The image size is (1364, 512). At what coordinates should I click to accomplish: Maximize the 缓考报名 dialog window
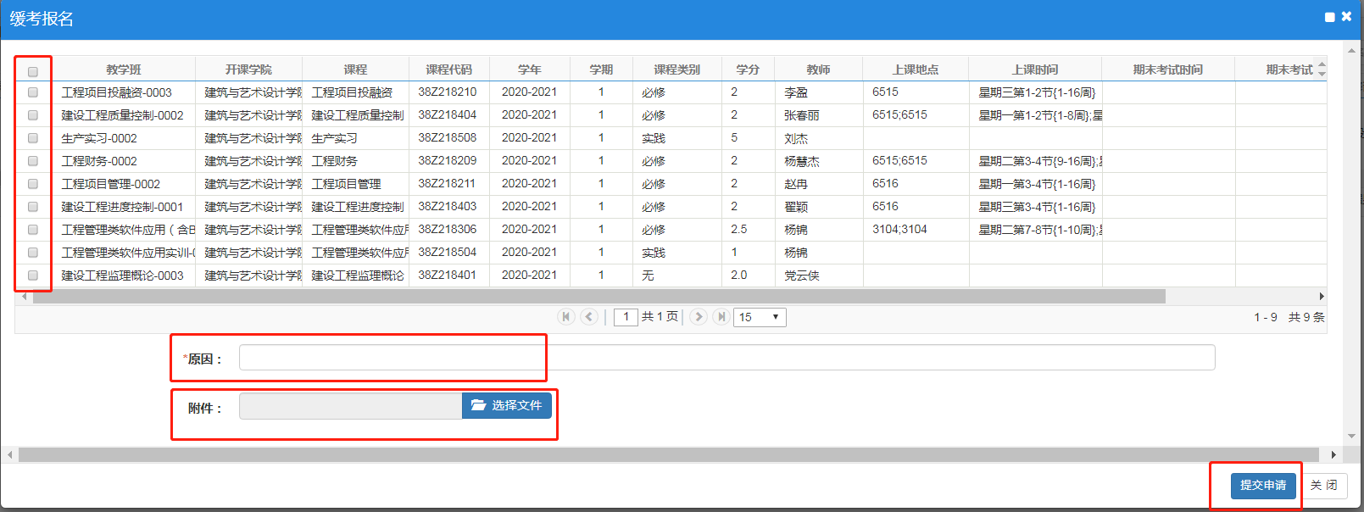coord(1329,17)
